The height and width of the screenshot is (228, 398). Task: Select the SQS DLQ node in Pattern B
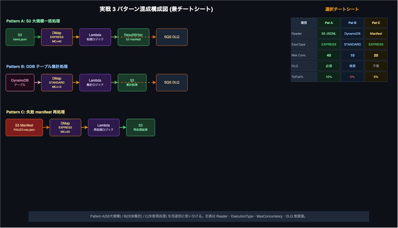coord(172,83)
